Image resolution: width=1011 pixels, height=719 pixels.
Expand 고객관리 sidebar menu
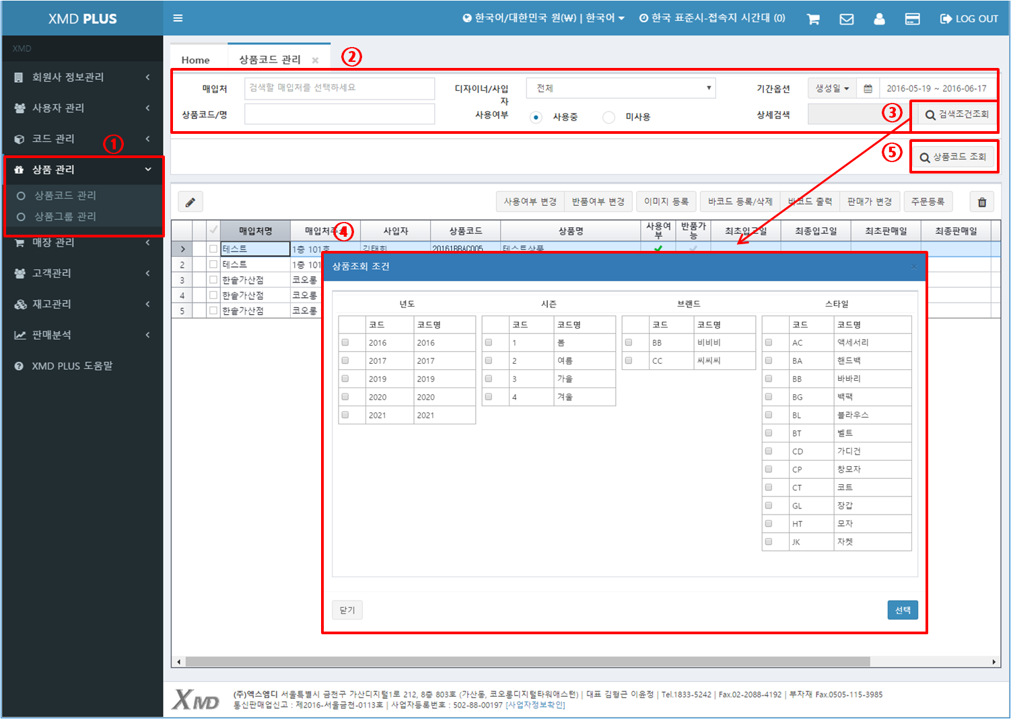[82, 273]
